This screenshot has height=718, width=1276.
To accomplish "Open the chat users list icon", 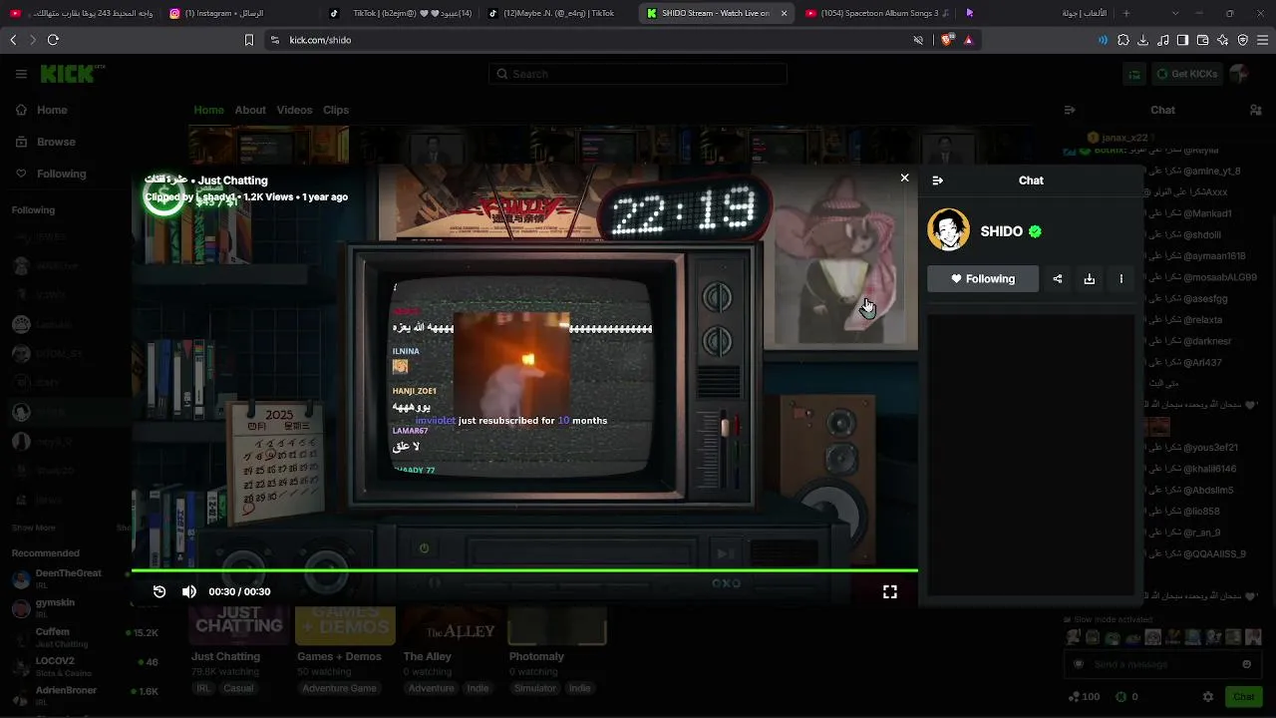I will pyautogui.click(x=1255, y=110).
